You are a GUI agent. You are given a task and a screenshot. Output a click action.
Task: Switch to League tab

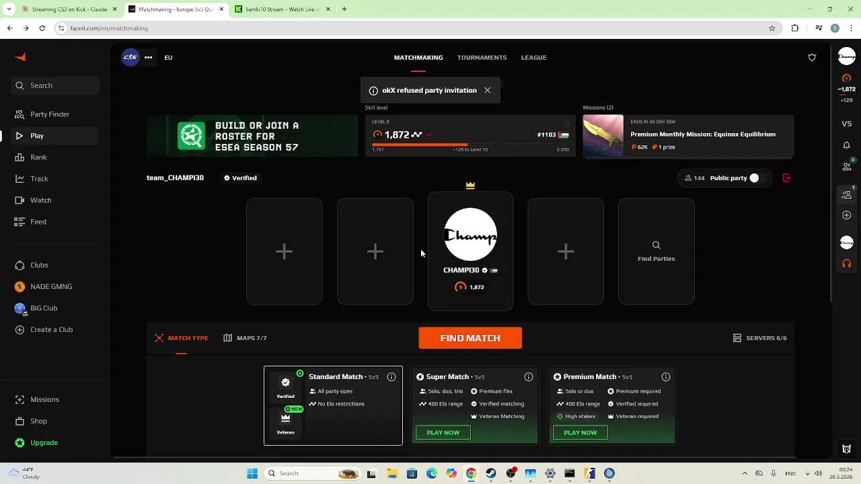click(533, 58)
